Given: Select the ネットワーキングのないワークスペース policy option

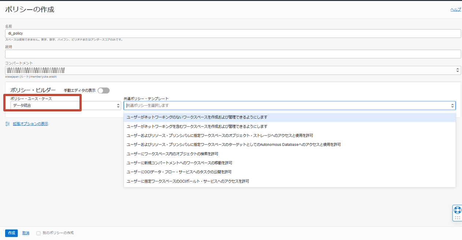Looking at the screenshot, I should [197, 117].
